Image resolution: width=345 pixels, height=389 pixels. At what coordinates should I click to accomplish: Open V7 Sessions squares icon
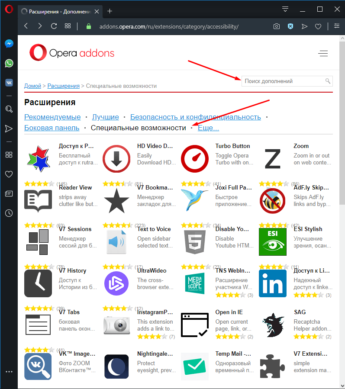38,242
